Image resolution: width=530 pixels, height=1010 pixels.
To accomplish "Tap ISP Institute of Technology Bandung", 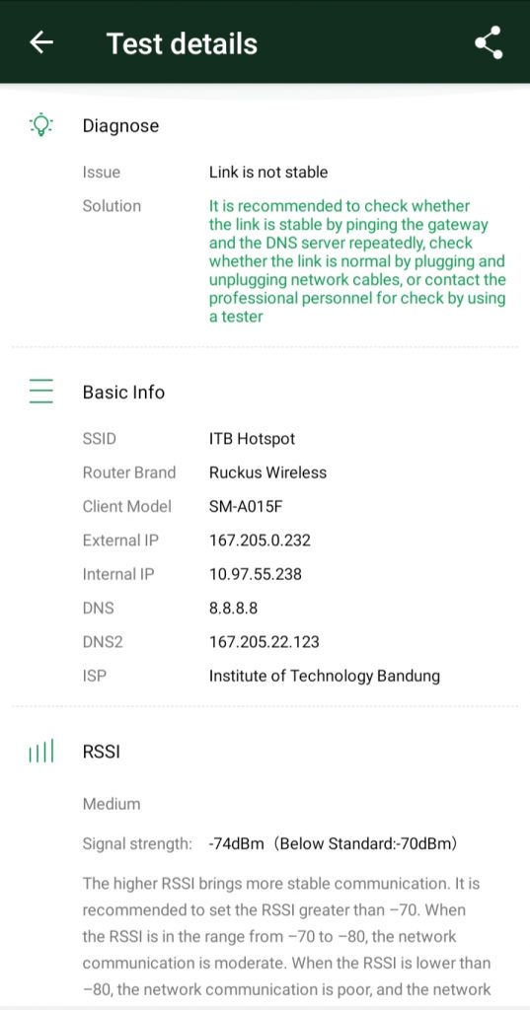I will tap(325, 676).
